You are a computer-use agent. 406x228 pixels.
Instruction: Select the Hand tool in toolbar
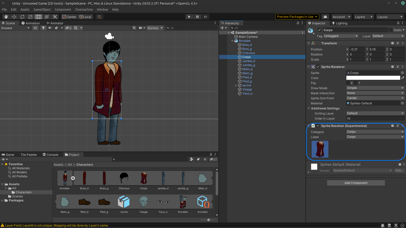pyautogui.click(x=6, y=17)
